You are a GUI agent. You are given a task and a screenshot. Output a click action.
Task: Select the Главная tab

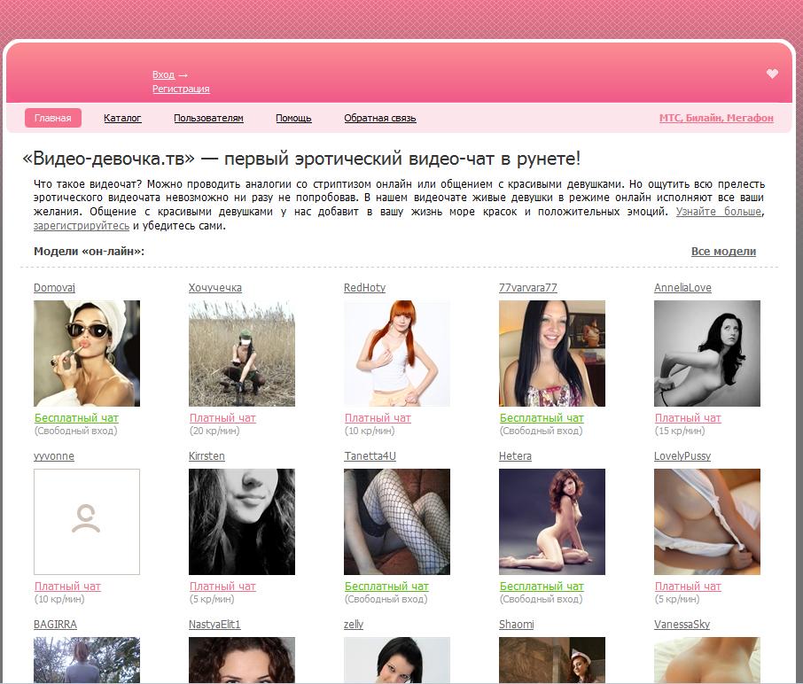click(x=53, y=118)
